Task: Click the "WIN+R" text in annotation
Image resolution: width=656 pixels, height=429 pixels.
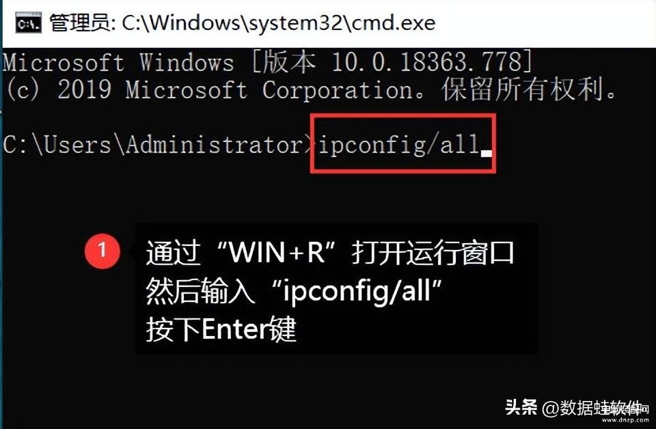Action: [277, 252]
